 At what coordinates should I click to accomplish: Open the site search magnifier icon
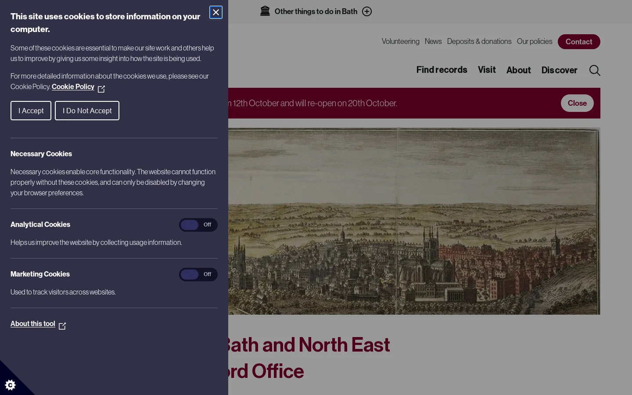click(x=595, y=70)
